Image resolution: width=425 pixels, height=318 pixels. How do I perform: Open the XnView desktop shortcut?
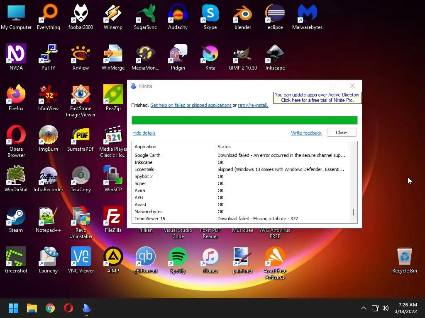point(81,57)
